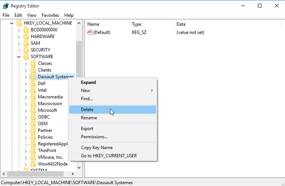Viewport: 285px width, 186px height.
Task: Open the Edit menu
Action: coord(18,15)
